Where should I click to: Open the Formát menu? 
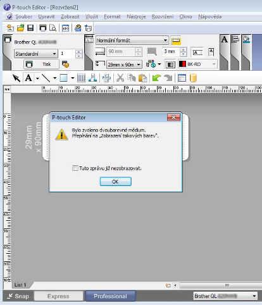point(112,16)
